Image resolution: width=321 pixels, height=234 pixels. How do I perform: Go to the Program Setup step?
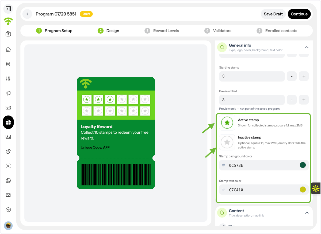click(x=54, y=31)
